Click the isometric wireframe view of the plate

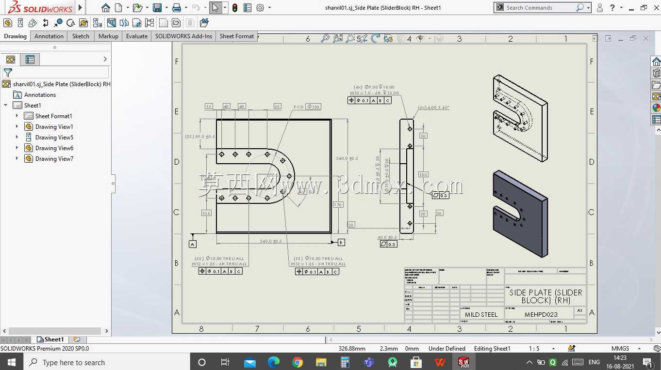tap(520, 119)
